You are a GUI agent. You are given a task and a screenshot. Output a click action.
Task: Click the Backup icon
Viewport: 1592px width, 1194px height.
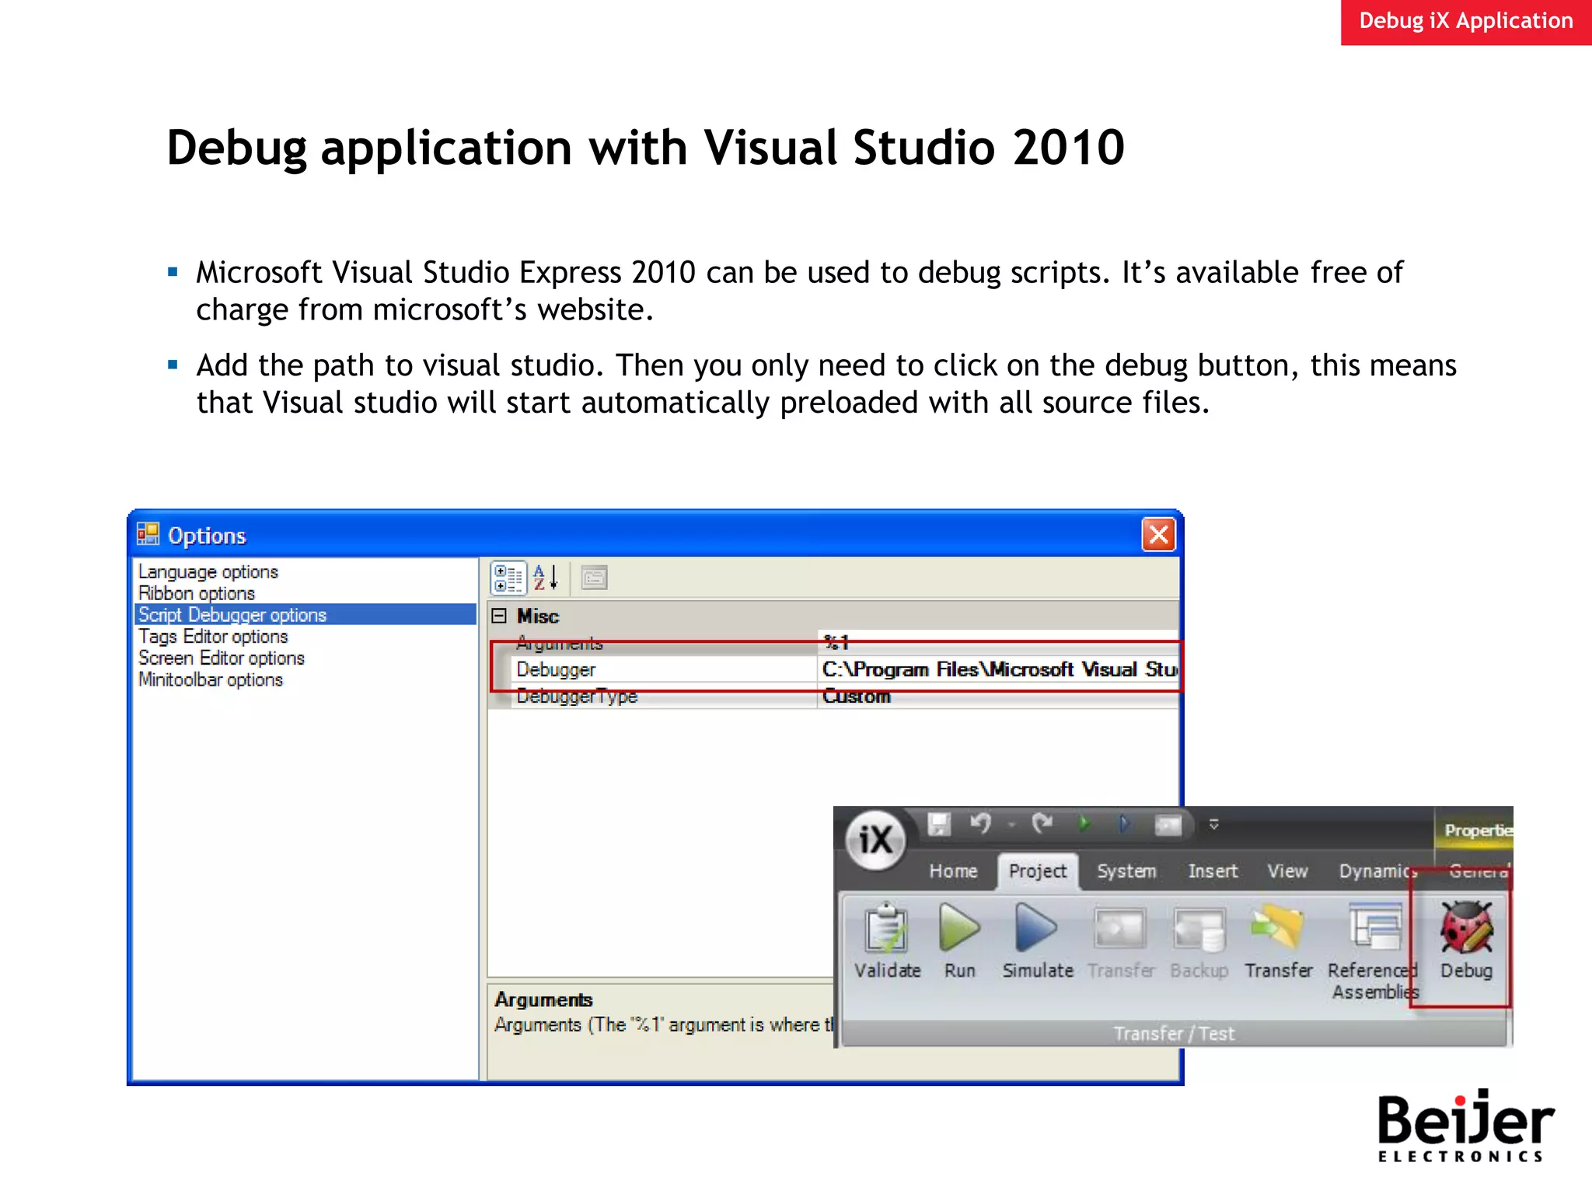tap(1199, 941)
